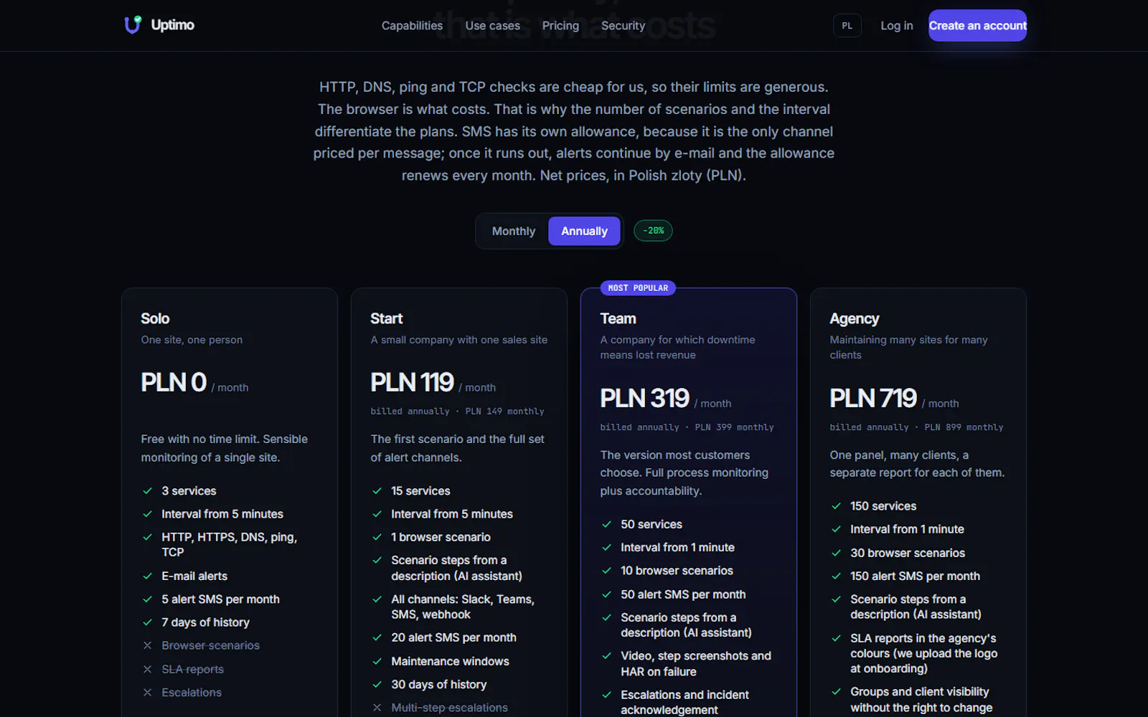Screen dimensions: 1148x717
Task: Click checkmark next to 3 services
Action: pos(147,491)
